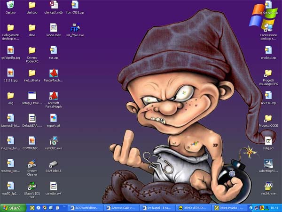
Task: Open the Cestino recycle bin icon
Action: tap(10, 5)
